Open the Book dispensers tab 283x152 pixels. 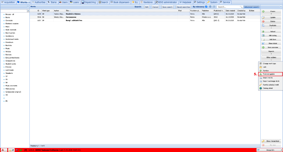120,2
